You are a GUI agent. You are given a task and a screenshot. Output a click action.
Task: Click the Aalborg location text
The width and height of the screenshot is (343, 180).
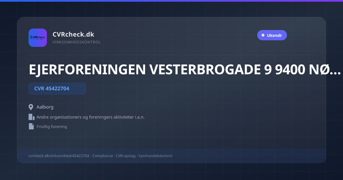pos(45,107)
